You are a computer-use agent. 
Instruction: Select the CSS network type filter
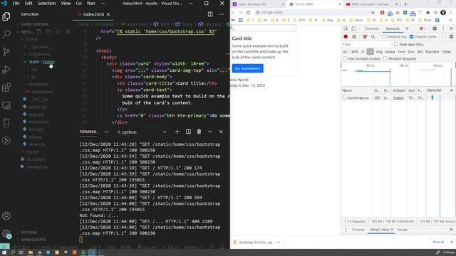click(370, 52)
